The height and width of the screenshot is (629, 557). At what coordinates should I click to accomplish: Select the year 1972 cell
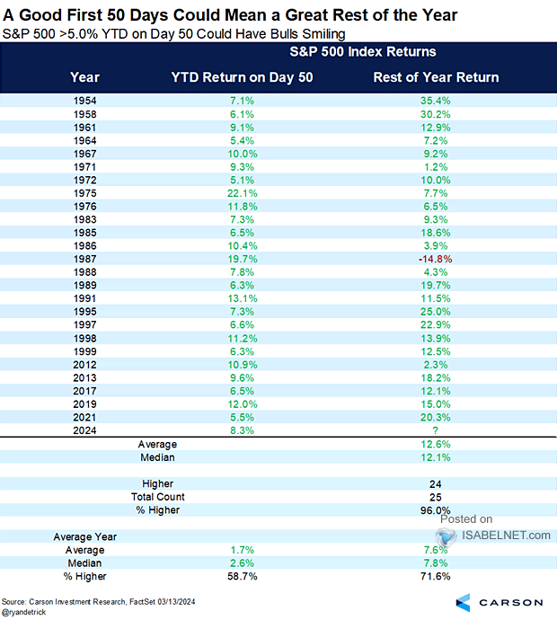click(84, 180)
